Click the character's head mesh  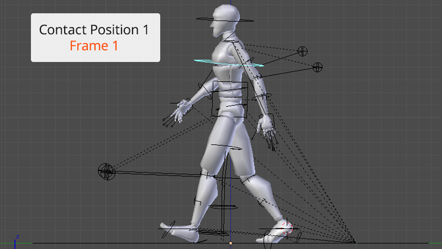click(225, 19)
